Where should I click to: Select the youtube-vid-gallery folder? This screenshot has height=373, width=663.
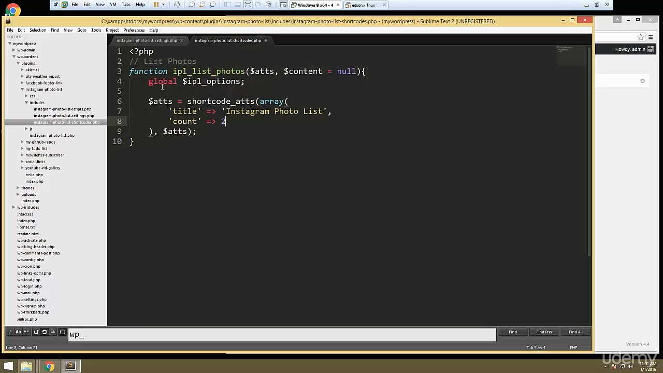click(43, 168)
